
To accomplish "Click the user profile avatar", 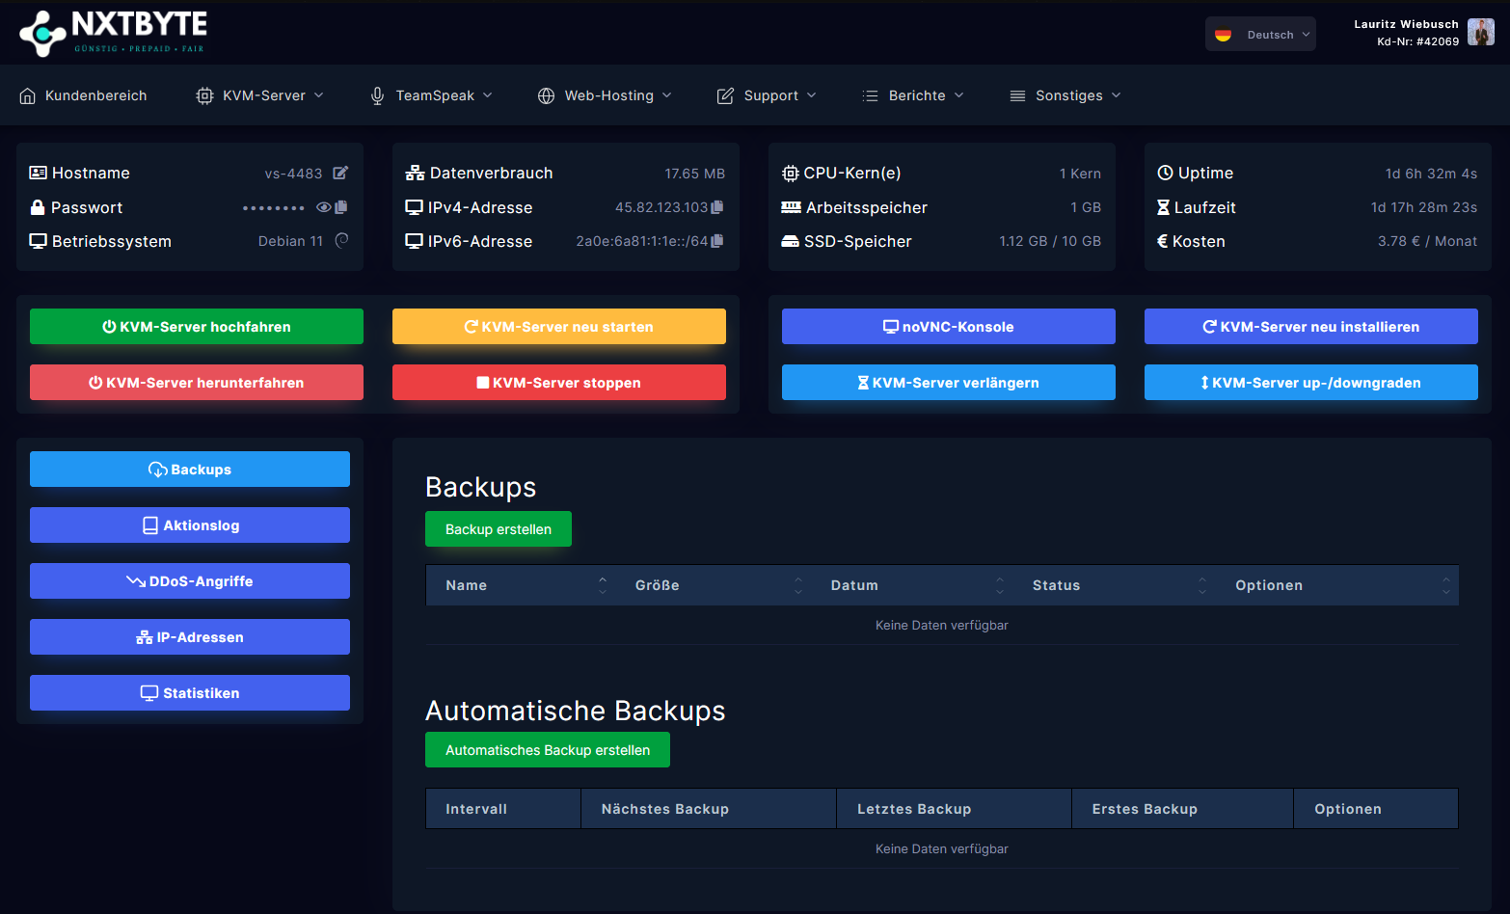I will tap(1480, 33).
